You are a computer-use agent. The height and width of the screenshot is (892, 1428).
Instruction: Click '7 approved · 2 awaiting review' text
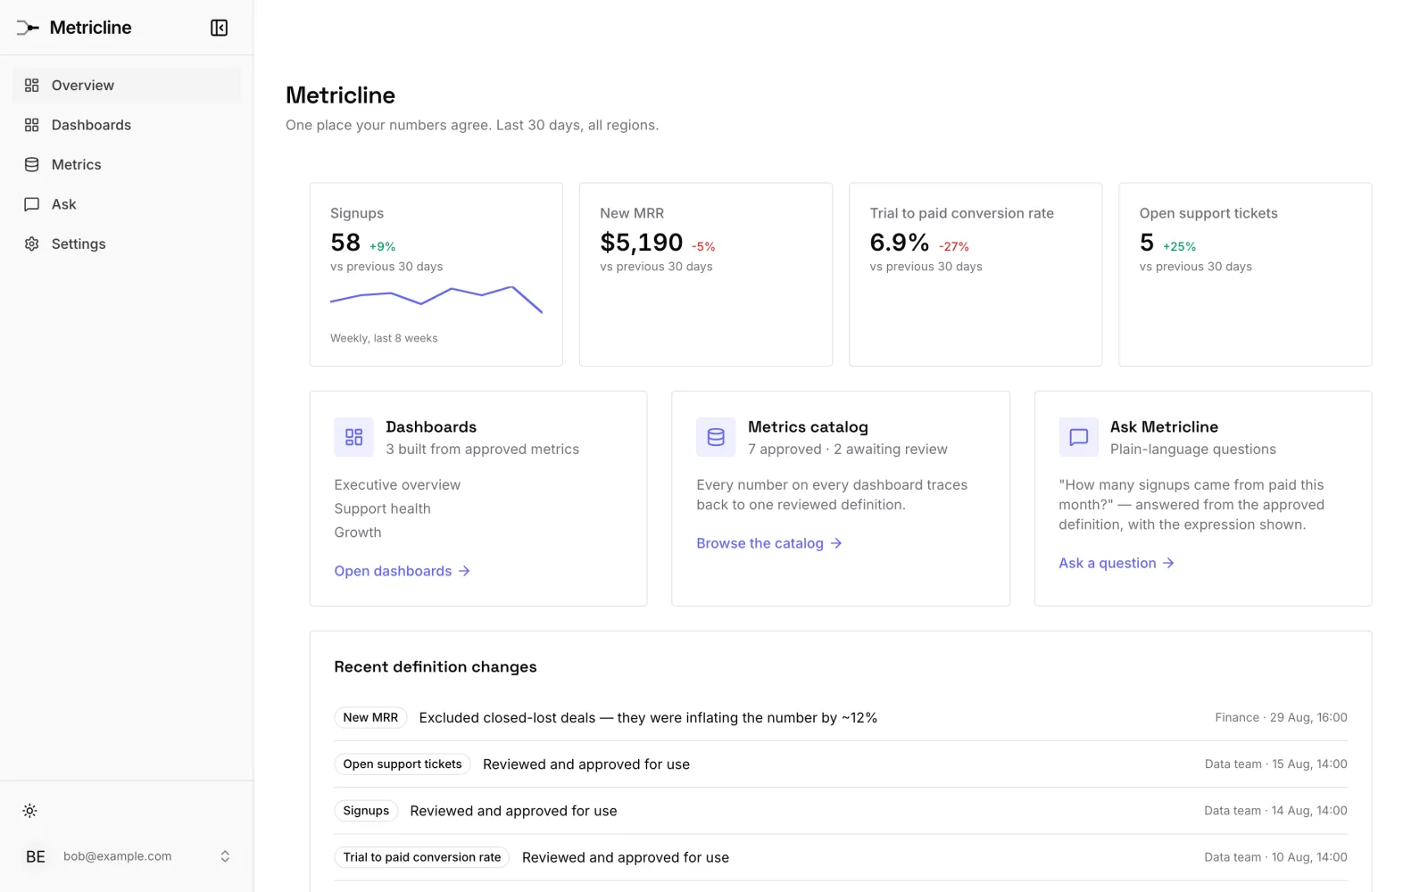click(x=848, y=450)
